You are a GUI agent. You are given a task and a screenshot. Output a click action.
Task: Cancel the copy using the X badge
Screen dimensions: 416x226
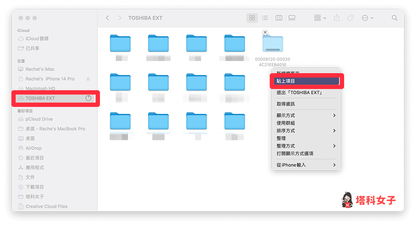coord(265,32)
